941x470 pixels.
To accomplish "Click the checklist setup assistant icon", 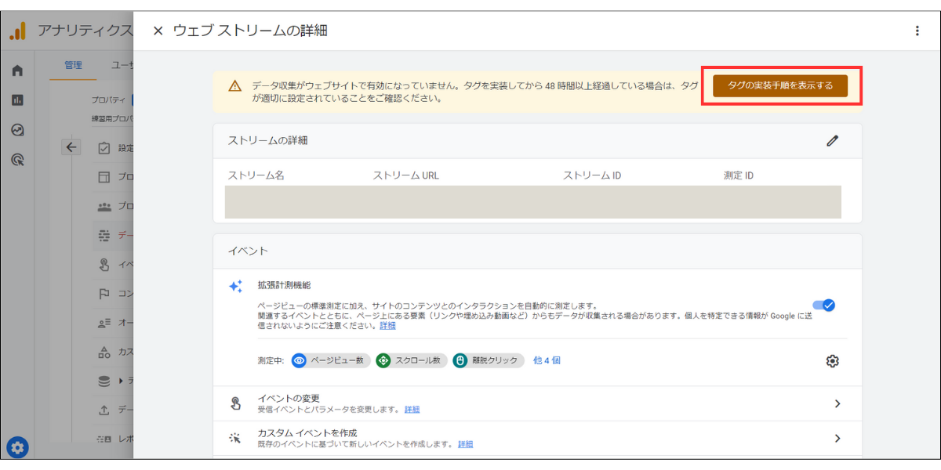I will (x=104, y=148).
